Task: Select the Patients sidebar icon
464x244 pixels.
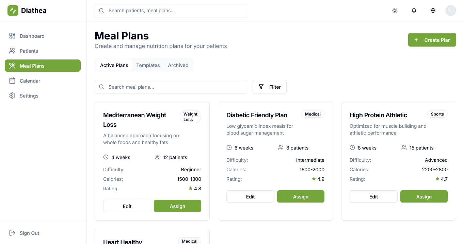Action: (12, 51)
